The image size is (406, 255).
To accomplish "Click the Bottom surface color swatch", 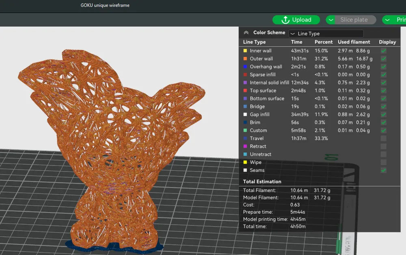I will (x=245, y=99).
